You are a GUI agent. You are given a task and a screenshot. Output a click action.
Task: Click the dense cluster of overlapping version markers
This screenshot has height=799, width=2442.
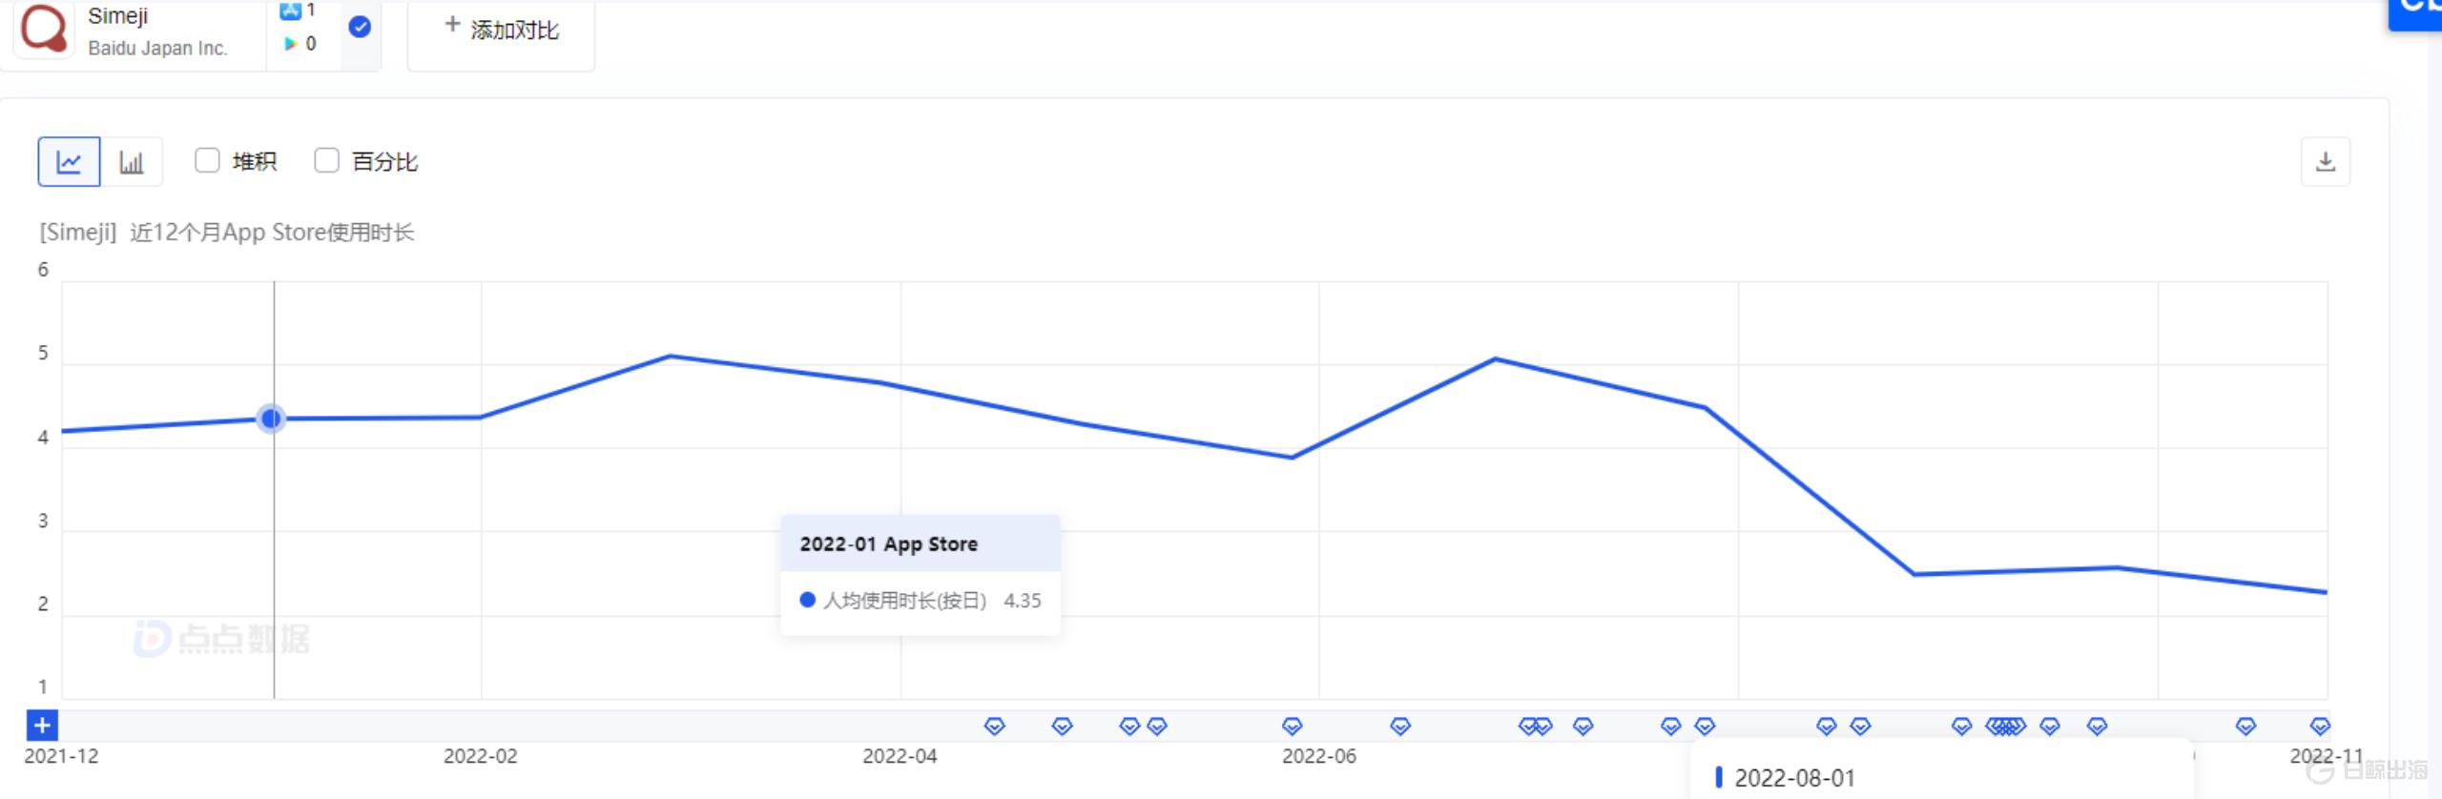(x=2005, y=727)
